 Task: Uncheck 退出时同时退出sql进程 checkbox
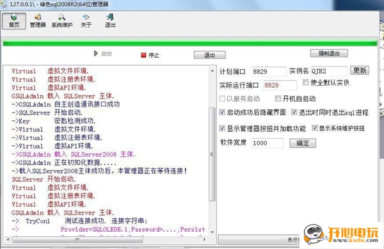click(x=294, y=112)
